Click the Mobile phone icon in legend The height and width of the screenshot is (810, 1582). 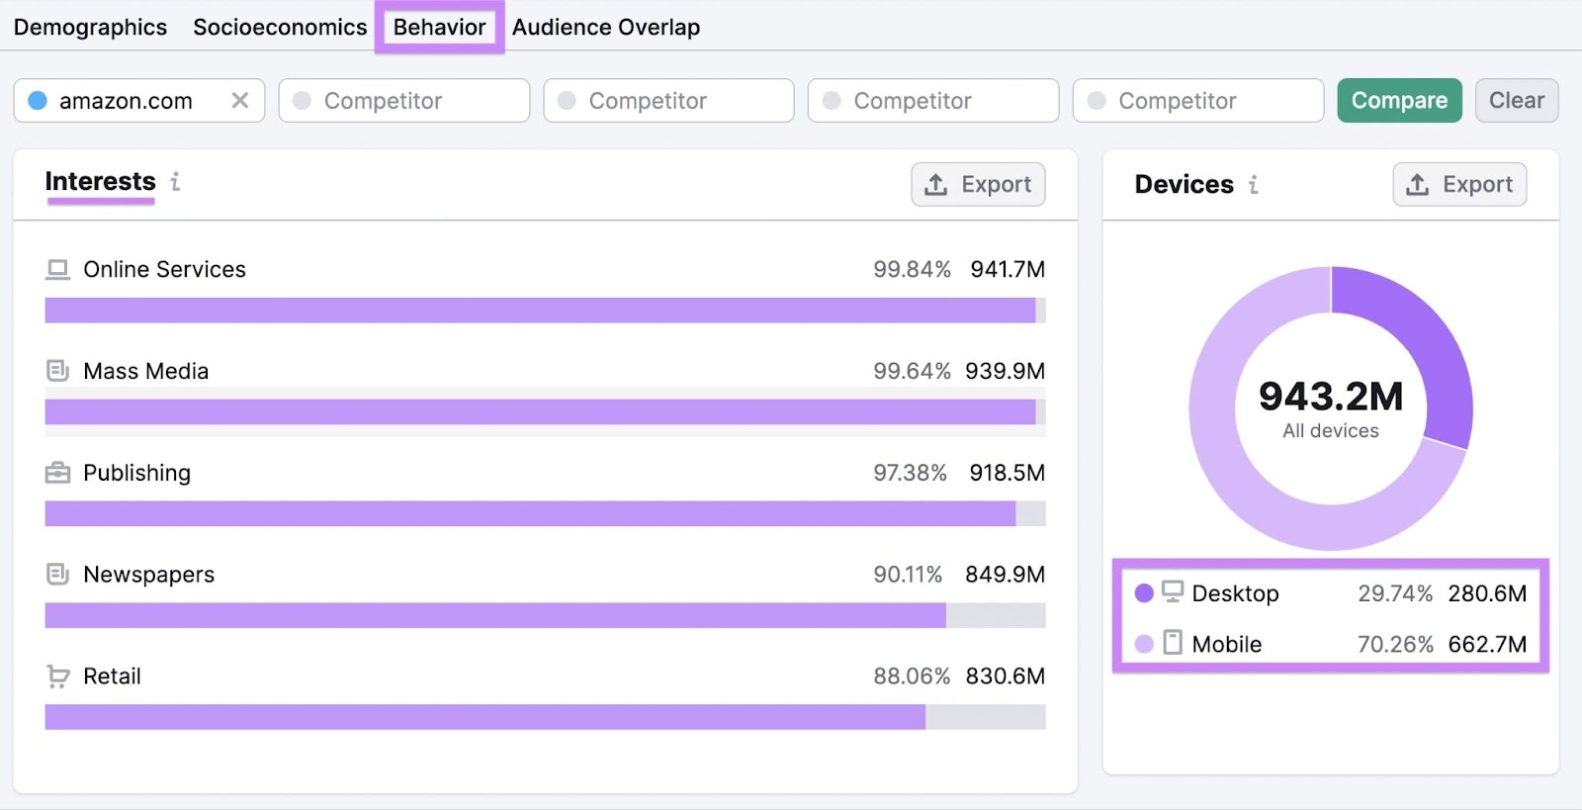point(1173,643)
